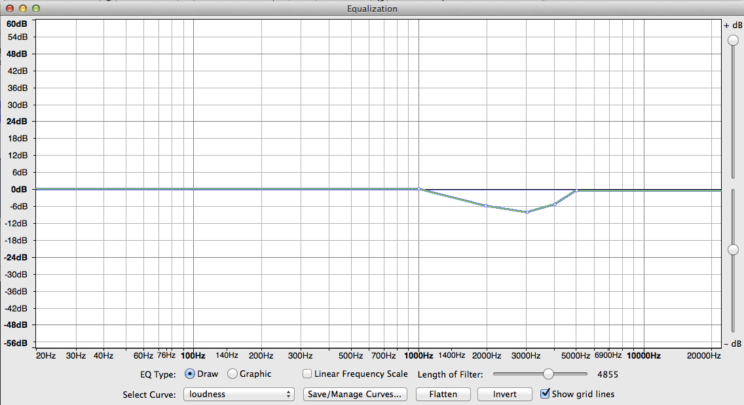
Task: Click the 1400Hz frequency axis label
Action: click(451, 355)
